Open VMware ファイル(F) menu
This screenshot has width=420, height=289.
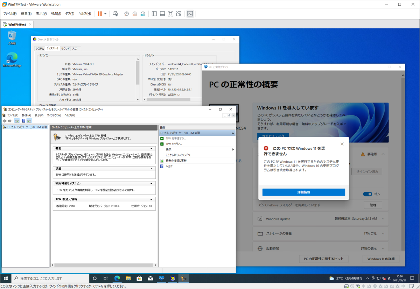[10, 14]
